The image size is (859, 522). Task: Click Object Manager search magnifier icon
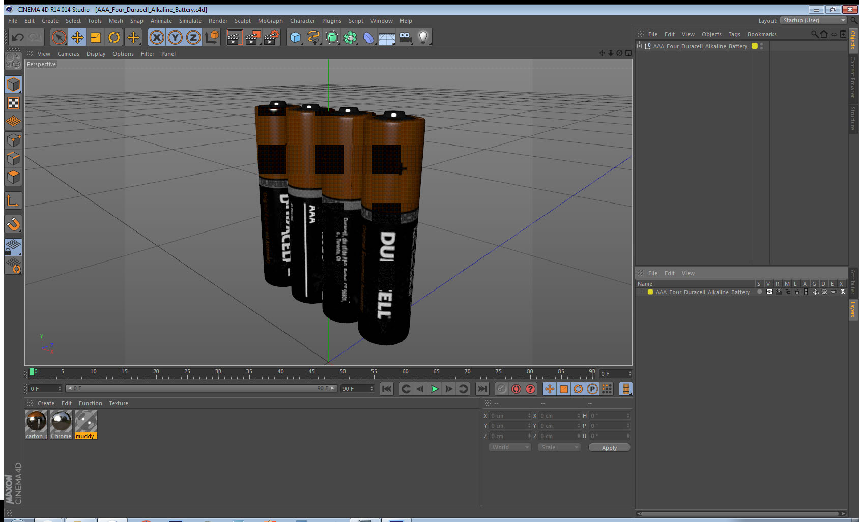click(x=814, y=34)
